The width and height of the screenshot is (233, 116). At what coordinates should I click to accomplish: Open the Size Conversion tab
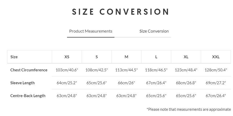pyautogui.click(x=154, y=31)
